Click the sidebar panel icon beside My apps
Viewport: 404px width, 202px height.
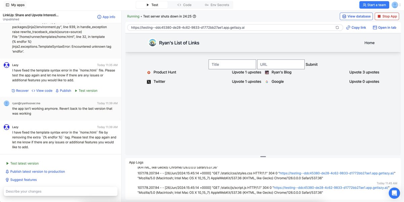[7, 5]
